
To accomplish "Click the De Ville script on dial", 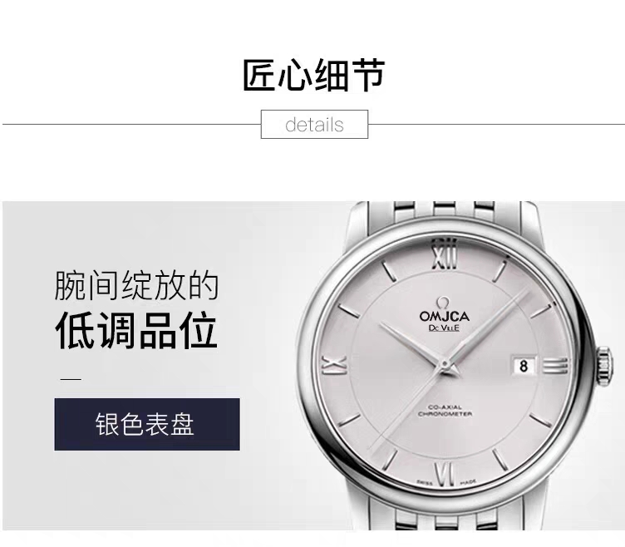I will point(444,328).
